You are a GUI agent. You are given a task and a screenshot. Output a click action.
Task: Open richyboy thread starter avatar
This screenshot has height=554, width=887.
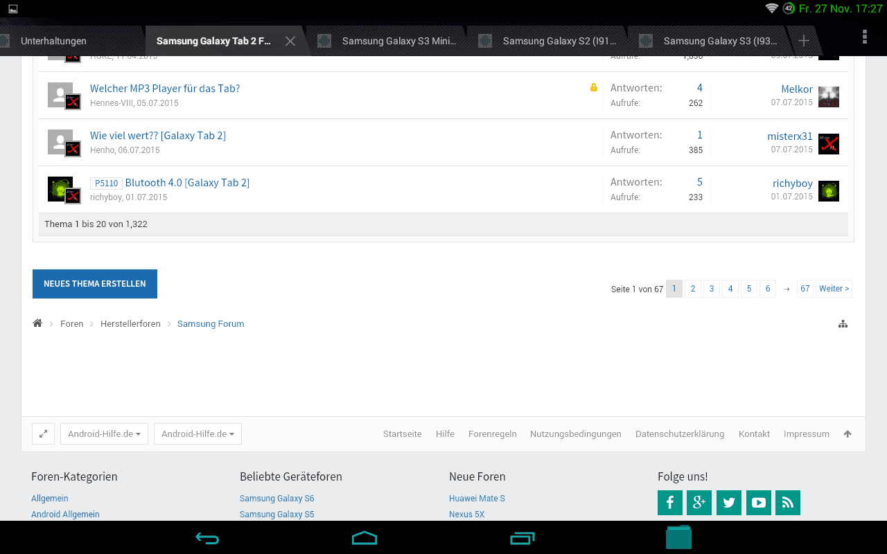coord(60,189)
